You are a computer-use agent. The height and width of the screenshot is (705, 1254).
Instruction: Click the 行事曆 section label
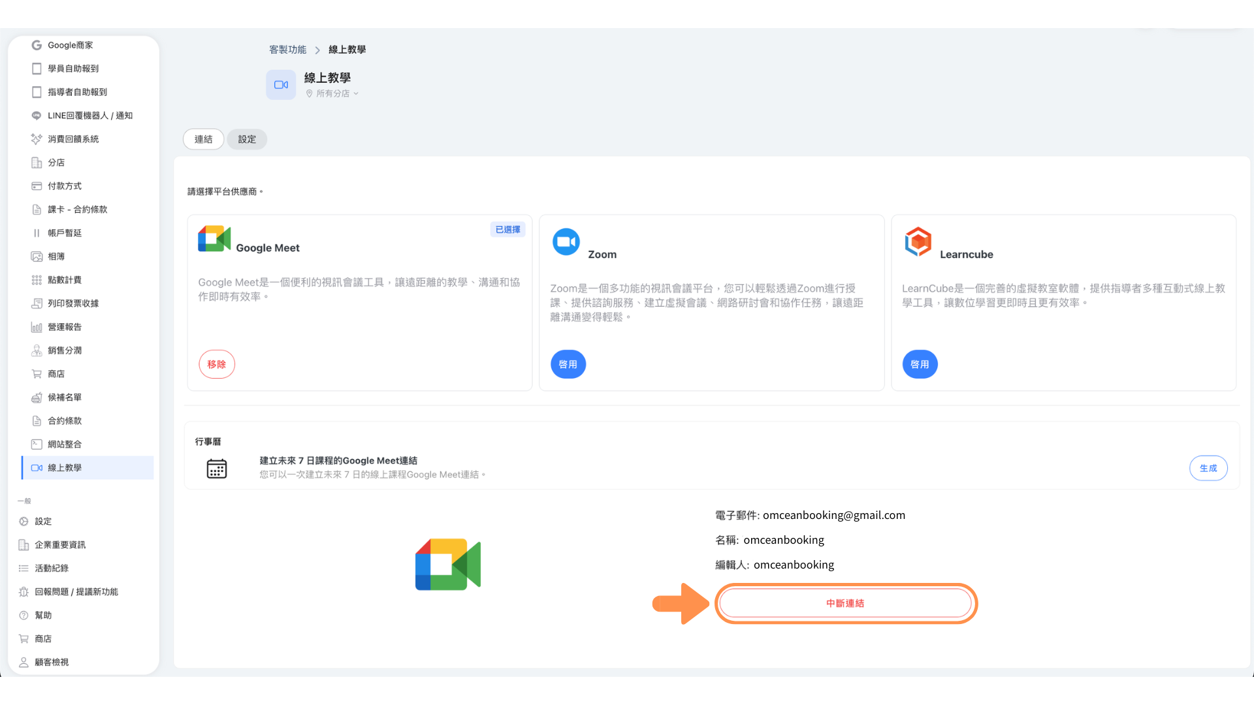click(x=208, y=442)
